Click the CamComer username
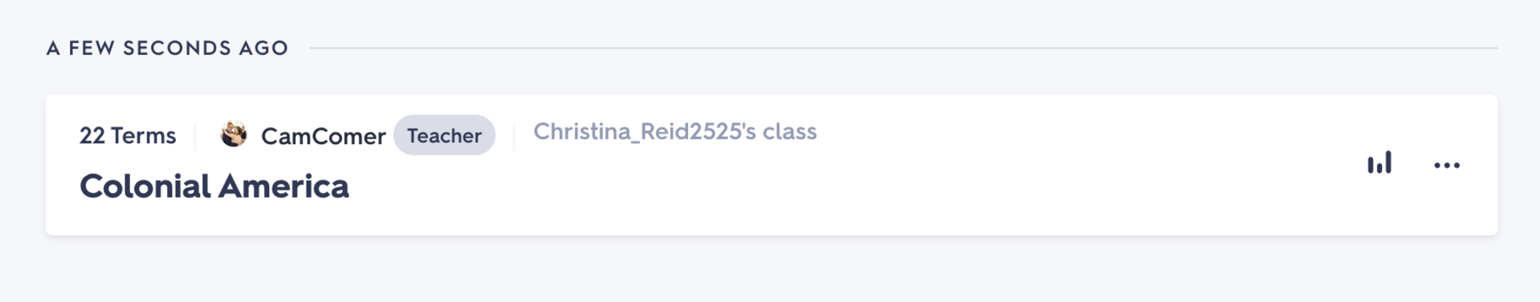Image resolution: width=1540 pixels, height=302 pixels. (323, 136)
